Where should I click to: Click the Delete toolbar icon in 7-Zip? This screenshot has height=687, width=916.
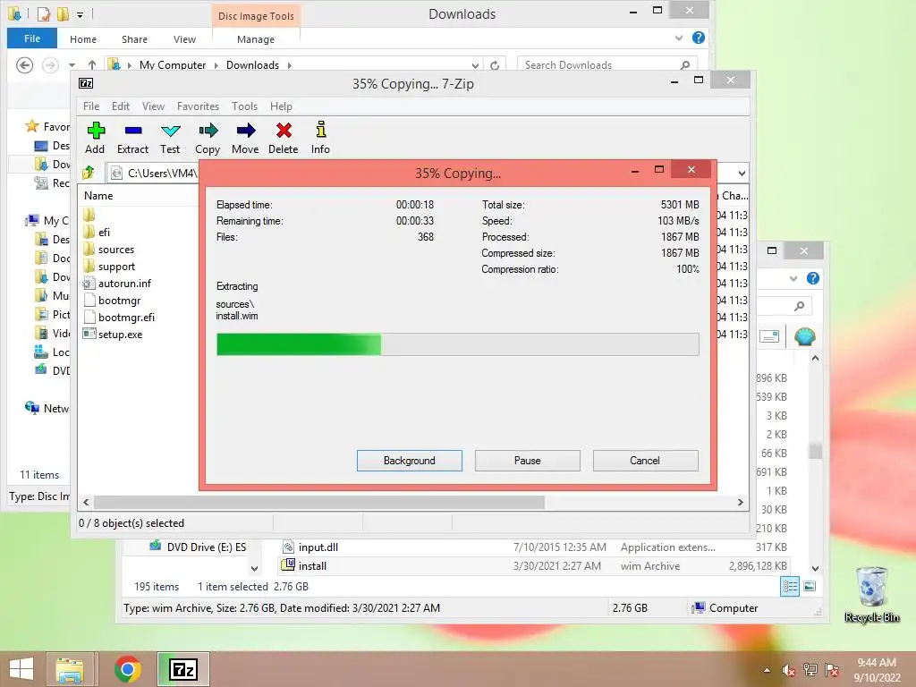pyautogui.click(x=284, y=138)
